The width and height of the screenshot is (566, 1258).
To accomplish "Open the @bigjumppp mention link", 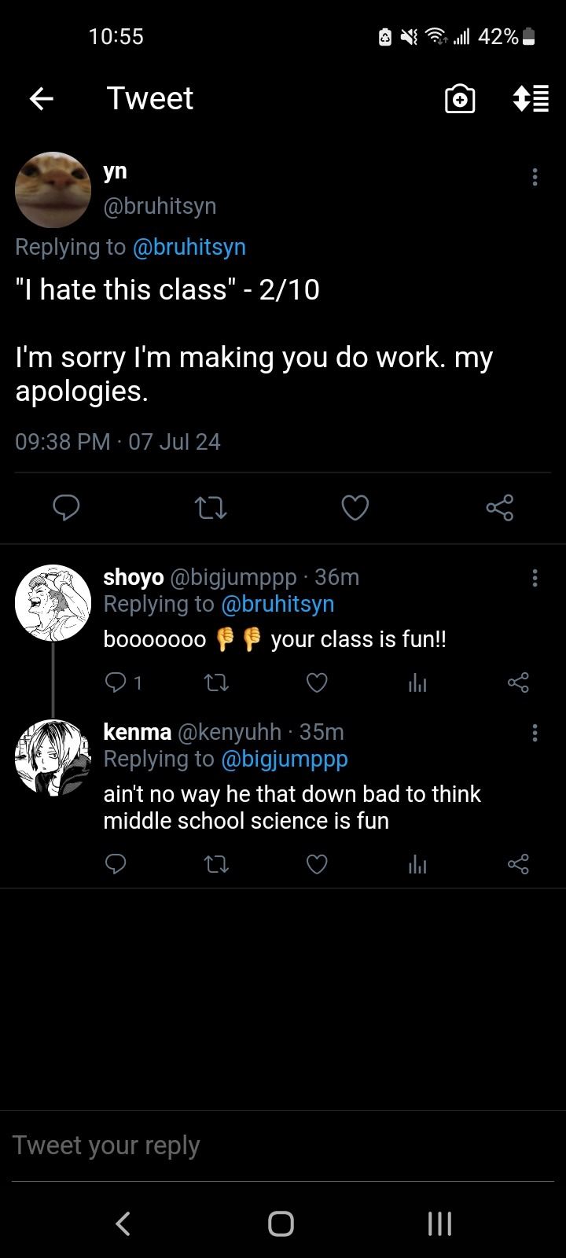I will click(x=285, y=759).
